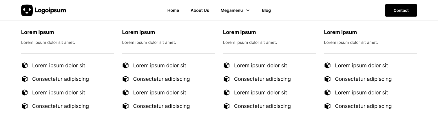This screenshot has width=438, height=118.
Task: Select the cube icon in fourth column's first row
Action: [327, 65]
